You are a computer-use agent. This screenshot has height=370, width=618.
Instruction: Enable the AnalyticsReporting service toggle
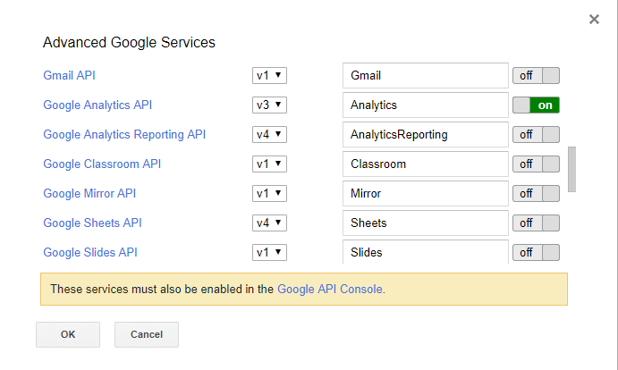[x=536, y=134]
